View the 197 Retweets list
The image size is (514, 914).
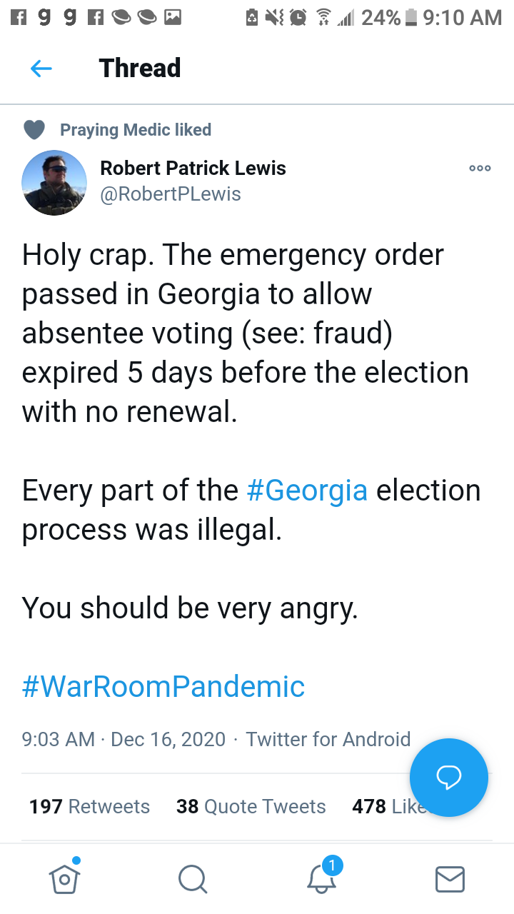tap(89, 806)
